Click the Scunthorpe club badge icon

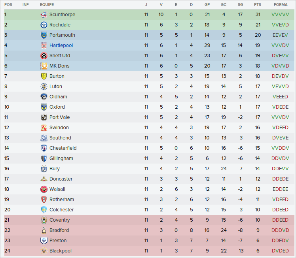pyautogui.click(x=44, y=15)
